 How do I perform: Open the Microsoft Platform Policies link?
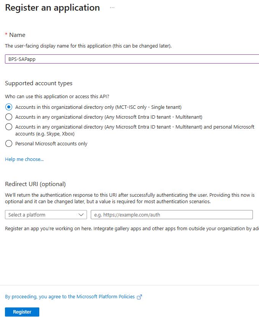point(70,297)
